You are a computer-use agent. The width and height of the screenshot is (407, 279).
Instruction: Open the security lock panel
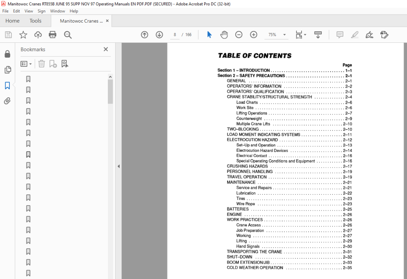(8, 54)
